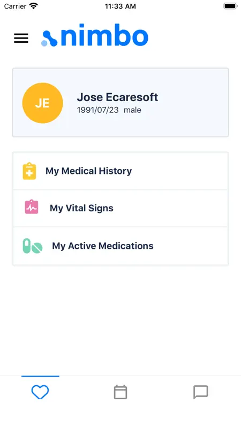Viewport: 241px width, 428px height.
Task: Open the hamburger menu
Action: click(21, 38)
